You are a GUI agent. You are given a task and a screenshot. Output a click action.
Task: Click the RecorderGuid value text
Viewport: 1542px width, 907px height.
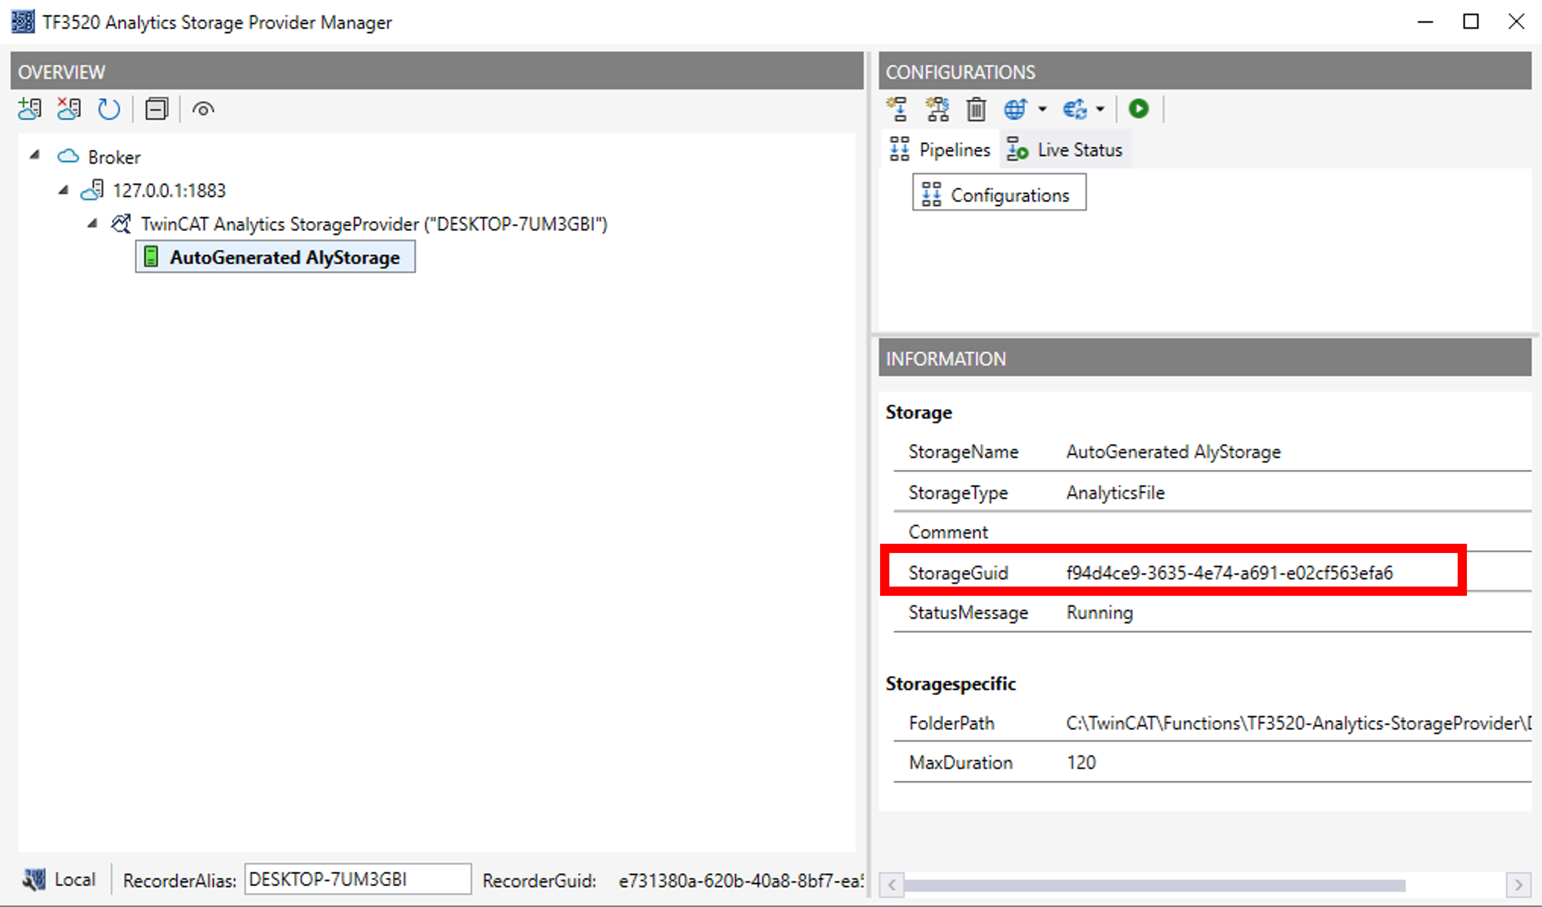[x=741, y=881]
